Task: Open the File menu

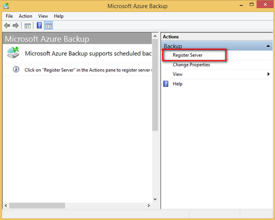Action: [9, 16]
